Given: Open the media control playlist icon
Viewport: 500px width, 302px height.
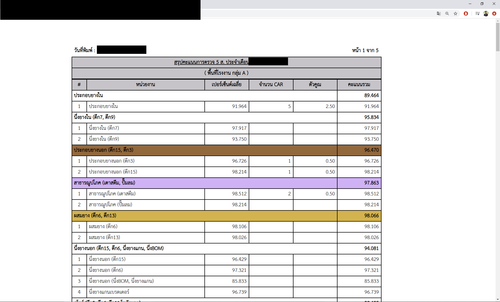Looking at the screenshot, I should (x=477, y=14).
